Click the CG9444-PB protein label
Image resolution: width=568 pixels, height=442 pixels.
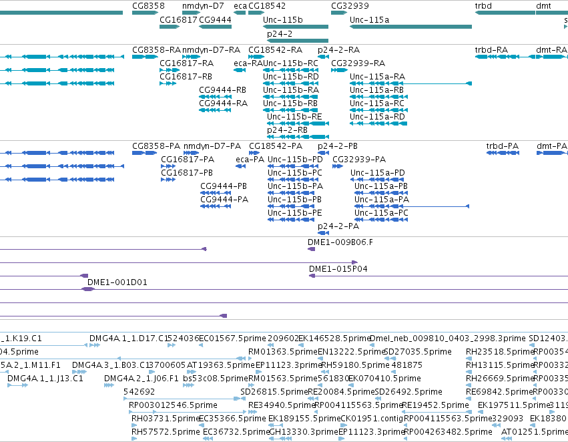click(224, 186)
